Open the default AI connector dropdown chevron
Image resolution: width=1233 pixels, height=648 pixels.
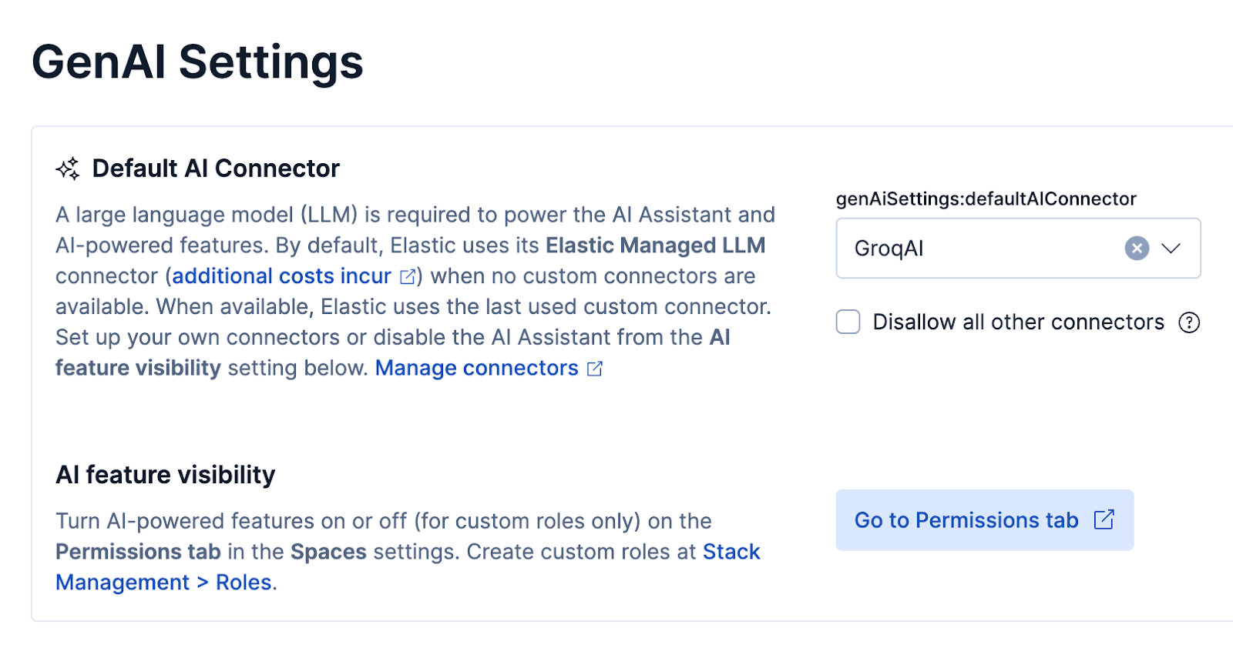tap(1173, 248)
